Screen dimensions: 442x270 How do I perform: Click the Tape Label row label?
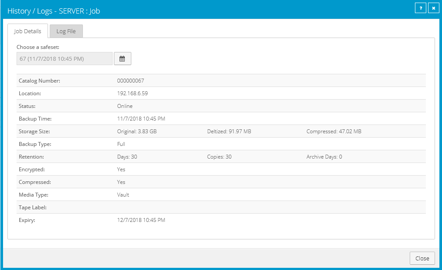click(x=33, y=208)
